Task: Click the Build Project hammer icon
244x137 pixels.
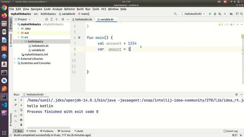Action: pos(175,14)
